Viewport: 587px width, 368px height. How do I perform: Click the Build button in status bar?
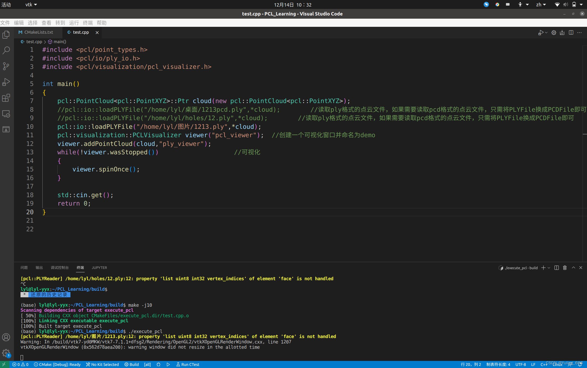click(131, 364)
